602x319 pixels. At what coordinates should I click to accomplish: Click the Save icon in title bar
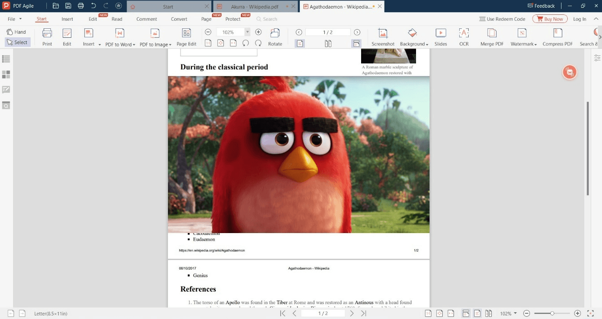click(68, 6)
